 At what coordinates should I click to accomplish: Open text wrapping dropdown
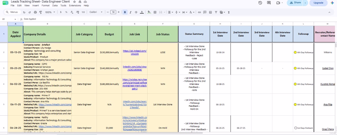tap(185, 12)
